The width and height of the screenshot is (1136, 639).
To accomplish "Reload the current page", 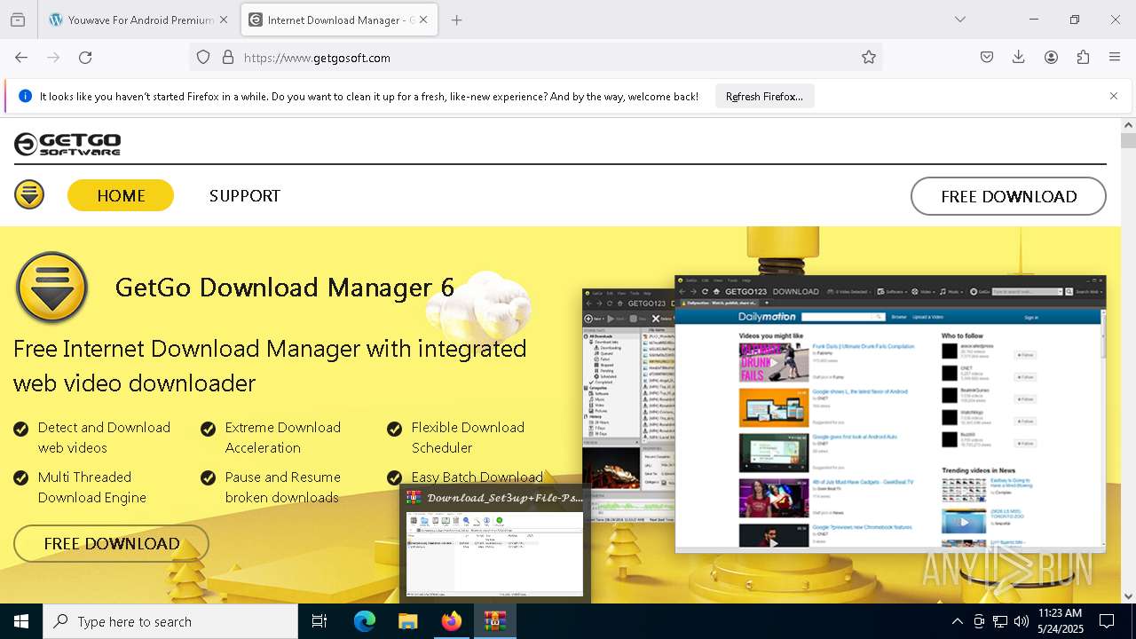I will 85,57.
